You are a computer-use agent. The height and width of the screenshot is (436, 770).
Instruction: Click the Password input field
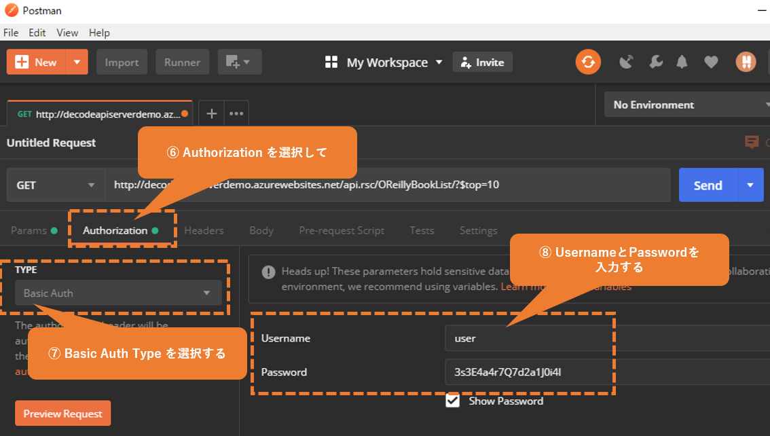click(x=608, y=372)
